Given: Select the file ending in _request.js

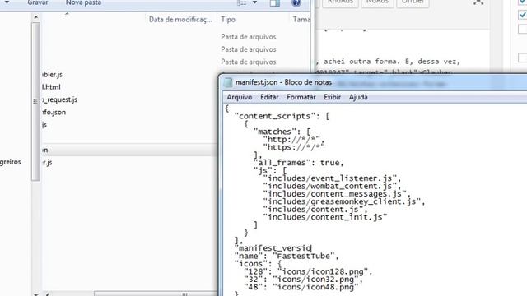Looking at the screenshot, I should [59, 99].
